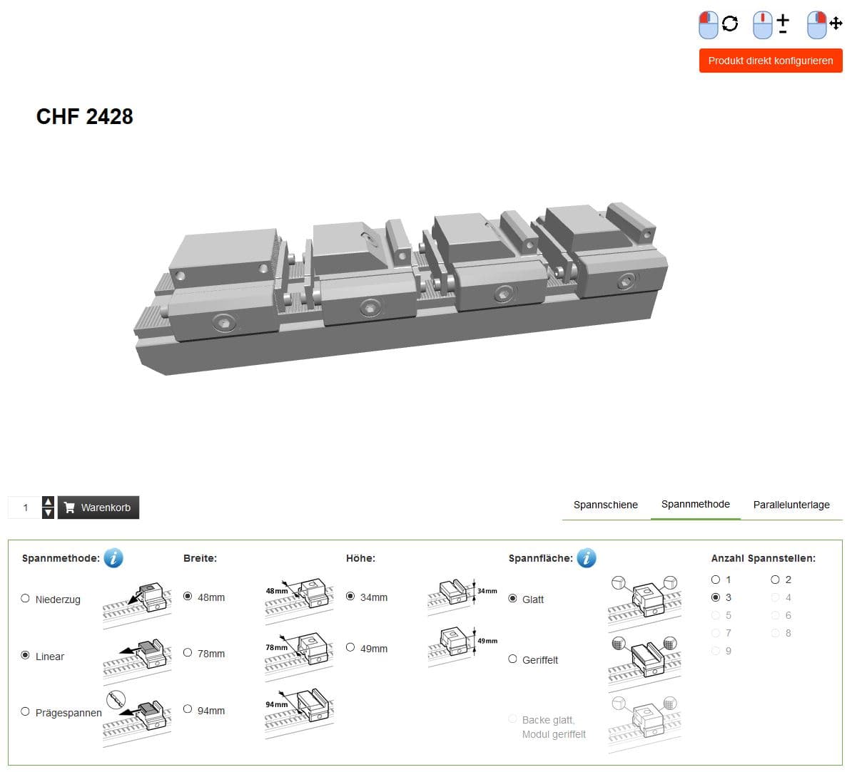
Task: Click the 78mm width illustration
Action: tap(299, 657)
